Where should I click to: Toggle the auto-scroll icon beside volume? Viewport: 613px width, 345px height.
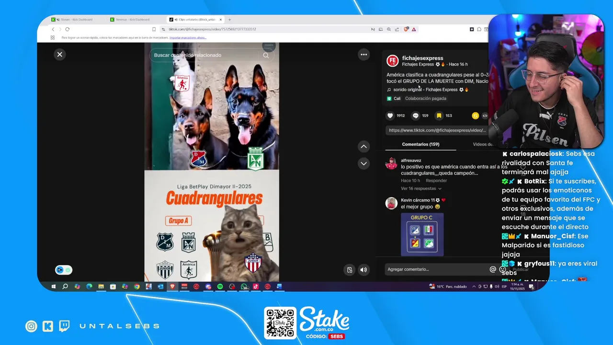[x=350, y=270]
